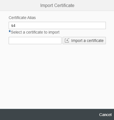
Task: Click the empty dialog body below the fields
Action: pyautogui.click(x=57, y=76)
